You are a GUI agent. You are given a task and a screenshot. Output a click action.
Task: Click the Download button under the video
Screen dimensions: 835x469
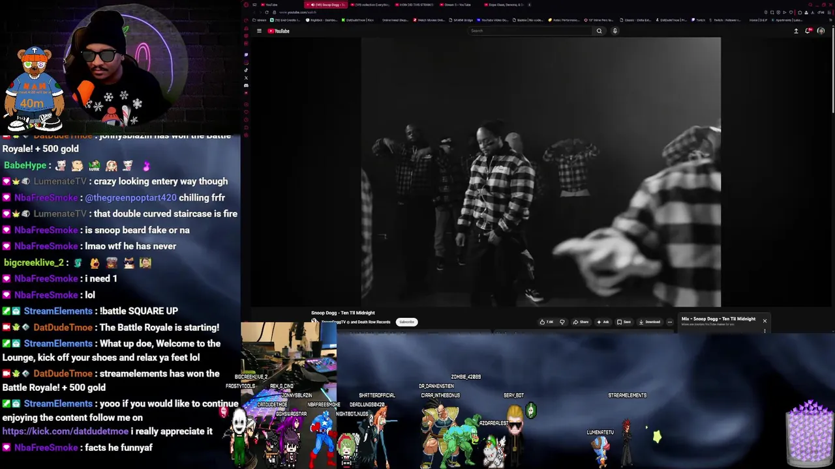(649, 322)
